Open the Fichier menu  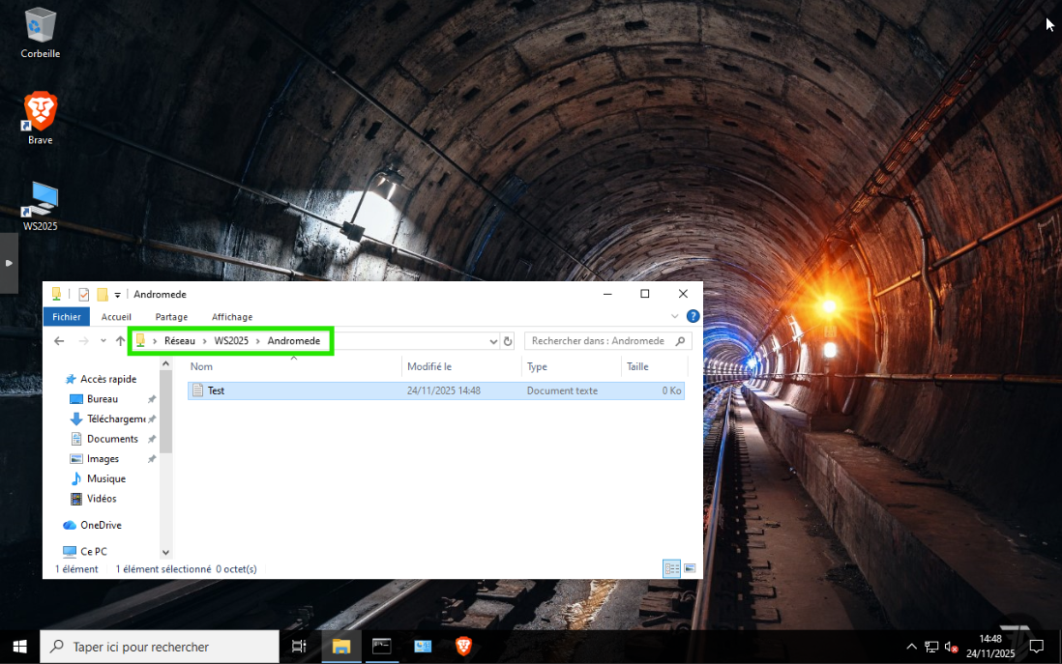point(67,317)
